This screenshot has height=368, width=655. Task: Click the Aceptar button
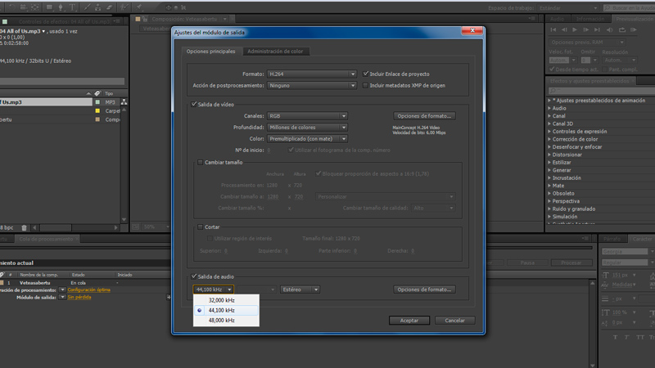409,321
